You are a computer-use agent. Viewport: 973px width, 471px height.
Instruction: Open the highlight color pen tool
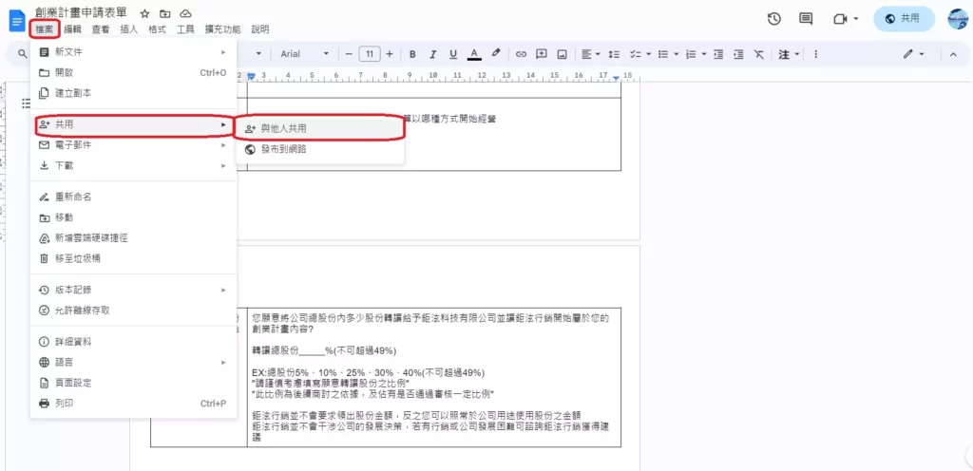coord(496,54)
